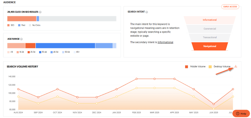The height and width of the screenshot is (118, 251).
Task: Click the mobile volume point for APR 2025
Action: 175,79
